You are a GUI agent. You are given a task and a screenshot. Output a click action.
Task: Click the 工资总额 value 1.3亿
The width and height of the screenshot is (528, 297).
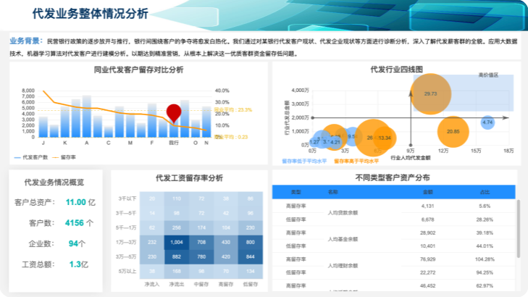click(79, 264)
